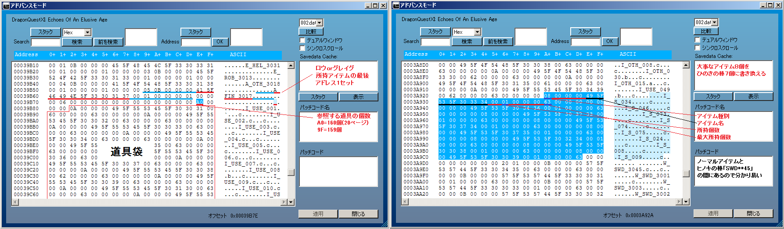The width and height of the screenshot is (784, 229).
Task: Open the Hex dropdown in left window
Action: click(x=87, y=32)
